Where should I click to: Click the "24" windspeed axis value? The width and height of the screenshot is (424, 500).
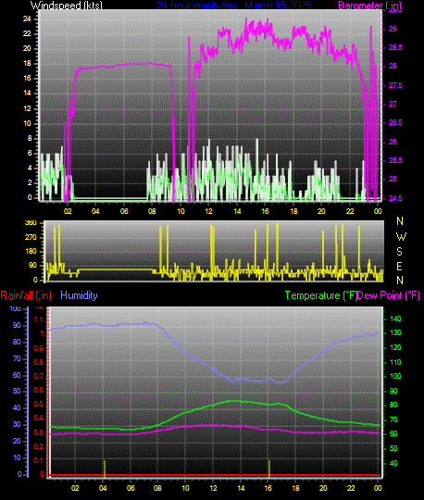27,19
